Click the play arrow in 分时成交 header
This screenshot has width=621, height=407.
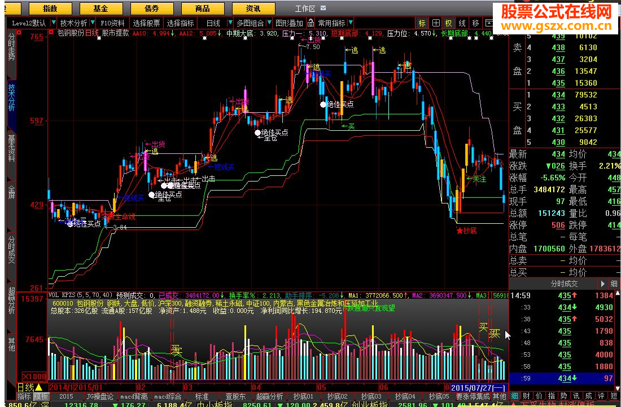[x=603, y=284]
